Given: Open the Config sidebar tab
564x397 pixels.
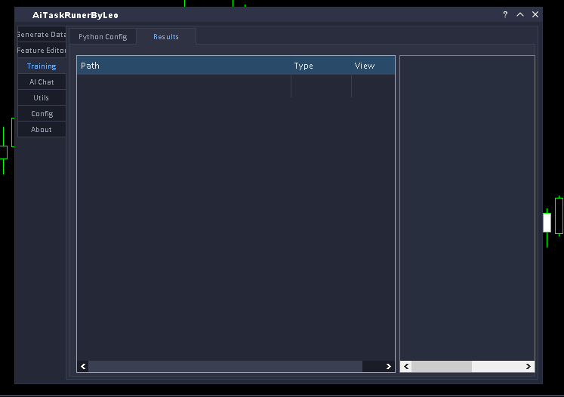Looking at the screenshot, I should tap(42, 114).
